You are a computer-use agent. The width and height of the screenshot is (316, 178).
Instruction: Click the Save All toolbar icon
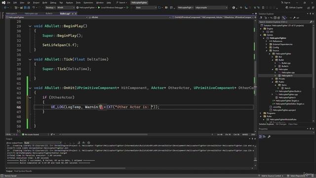29,7
